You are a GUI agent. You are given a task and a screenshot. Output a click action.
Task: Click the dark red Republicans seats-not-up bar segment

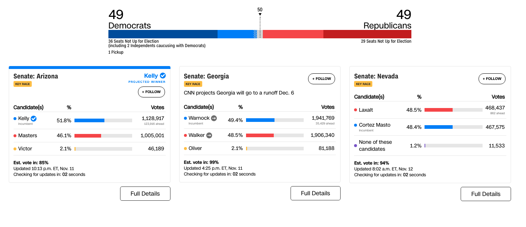click(x=367, y=34)
